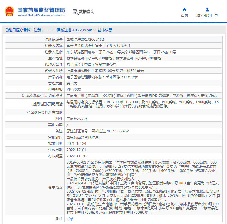227x224 pixels.
Task: Click the 2021-02-04 agent address change entry
Action: (x=143, y=185)
